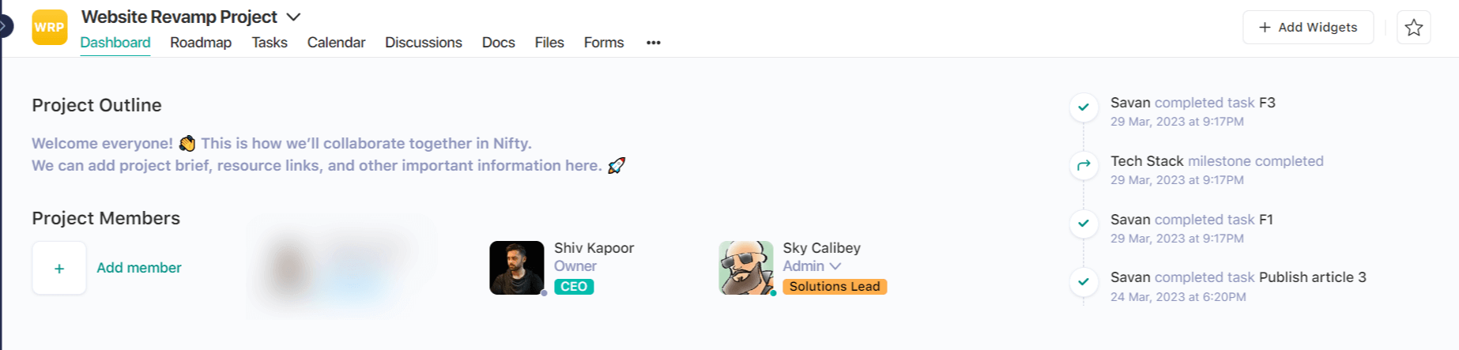Click the plus add member icon
1459x350 pixels.
(x=59, y=268)
